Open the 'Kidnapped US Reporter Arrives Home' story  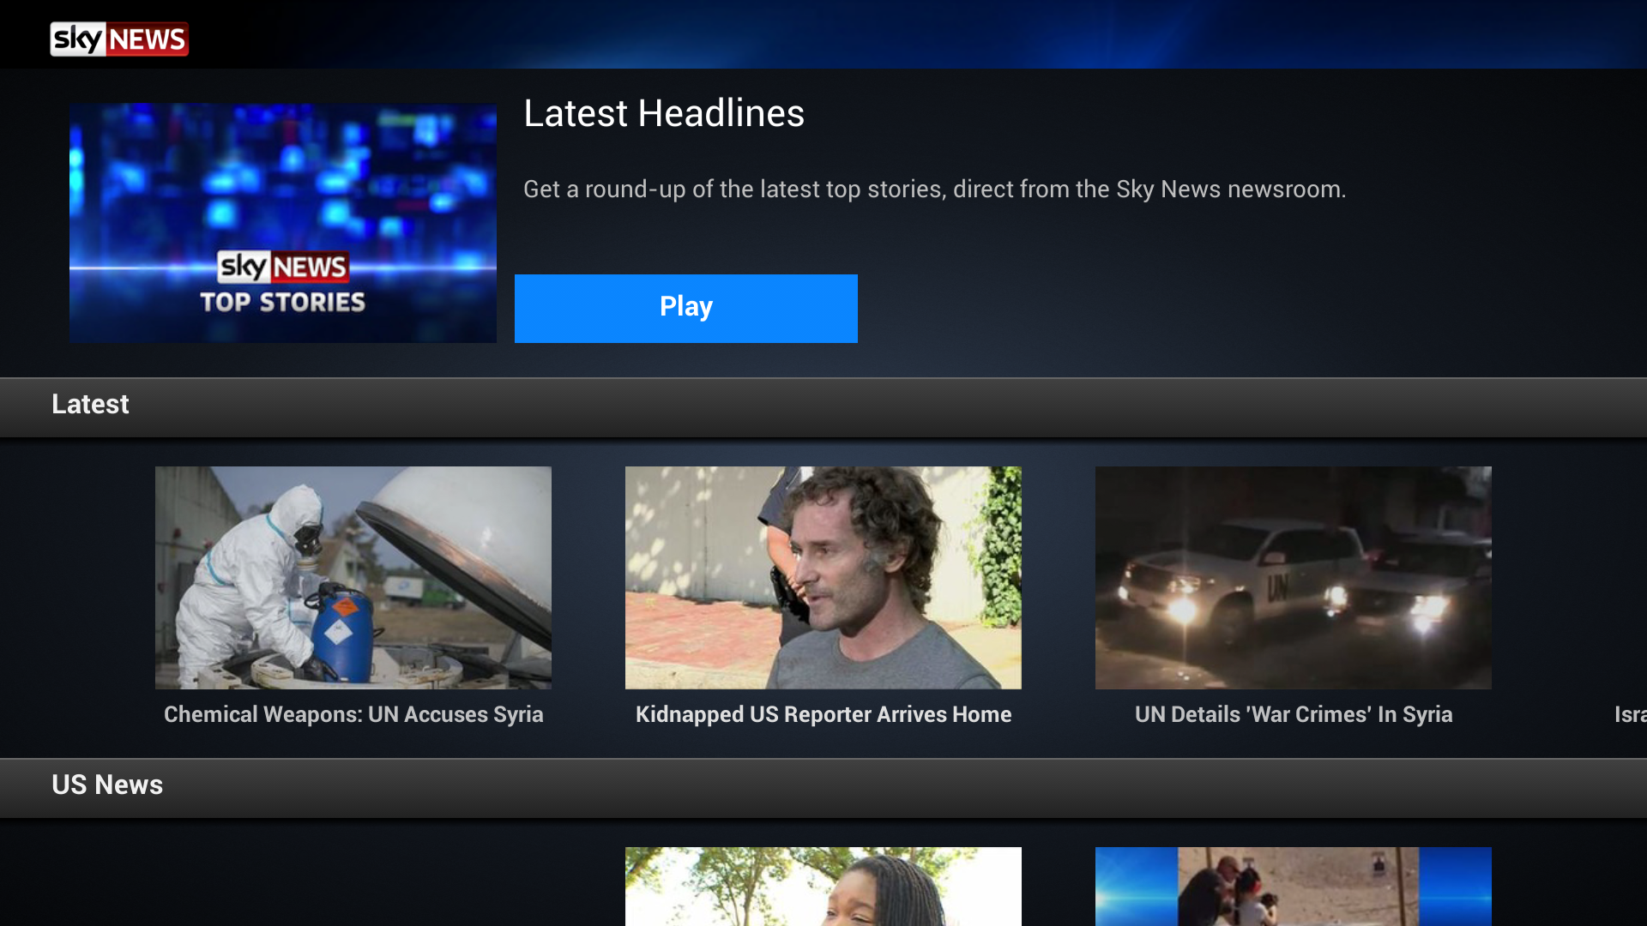click(x=823, y=577)
